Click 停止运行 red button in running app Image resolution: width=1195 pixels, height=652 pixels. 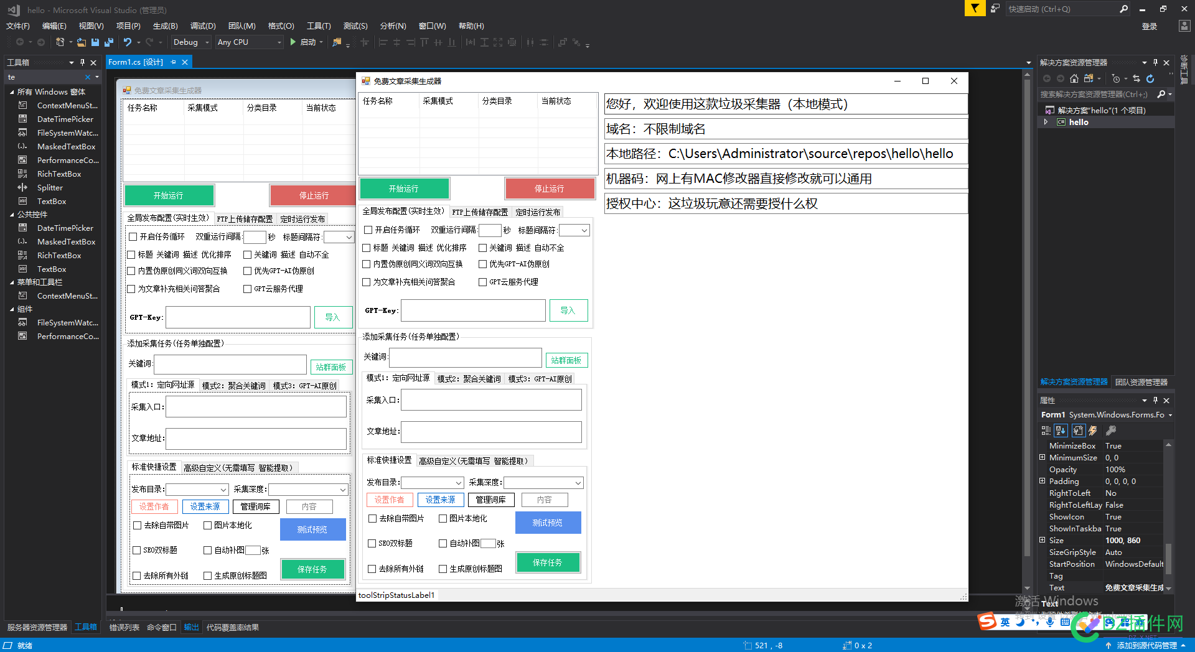coord(550,189)
